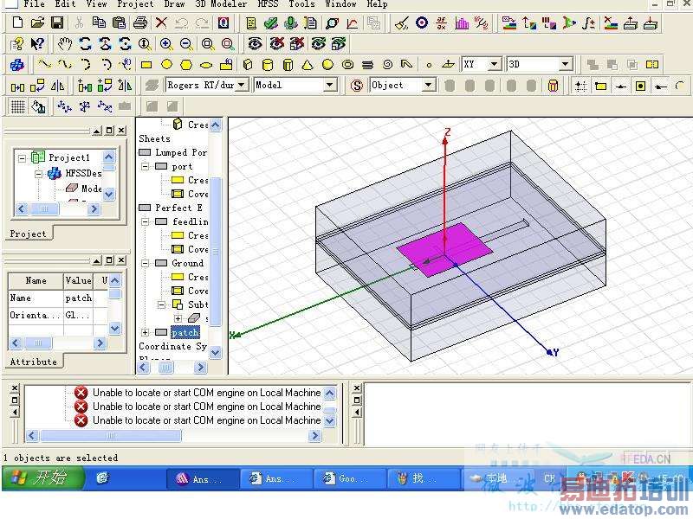Click the magenta patch in the 3D view
693x519 pixels.
[x=444, y=250]
